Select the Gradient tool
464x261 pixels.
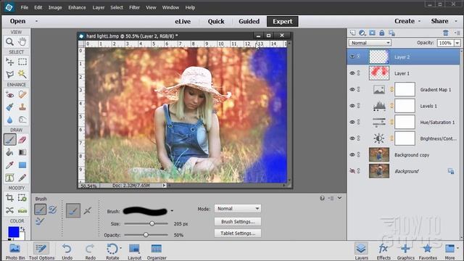click(x=22, y=152)
